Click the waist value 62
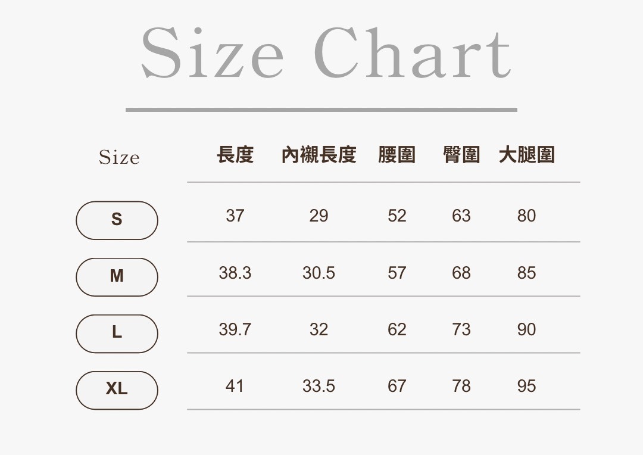Screen dimensions: 643x455 coord(397,329)
